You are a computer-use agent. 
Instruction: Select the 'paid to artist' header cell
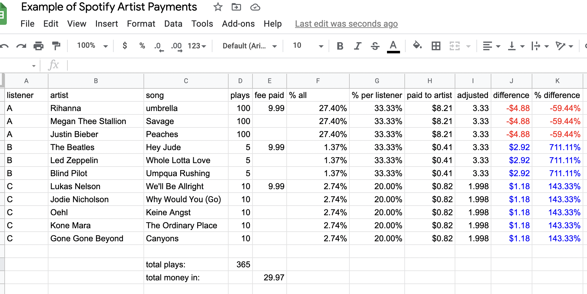[430, 95]
